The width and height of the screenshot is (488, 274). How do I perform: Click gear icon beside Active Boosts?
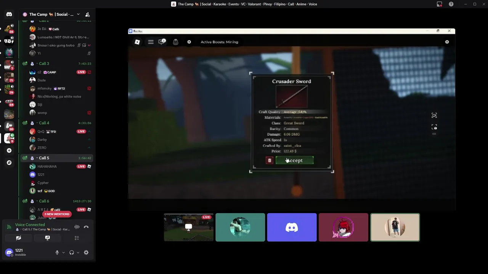click(x=189, y=42)
